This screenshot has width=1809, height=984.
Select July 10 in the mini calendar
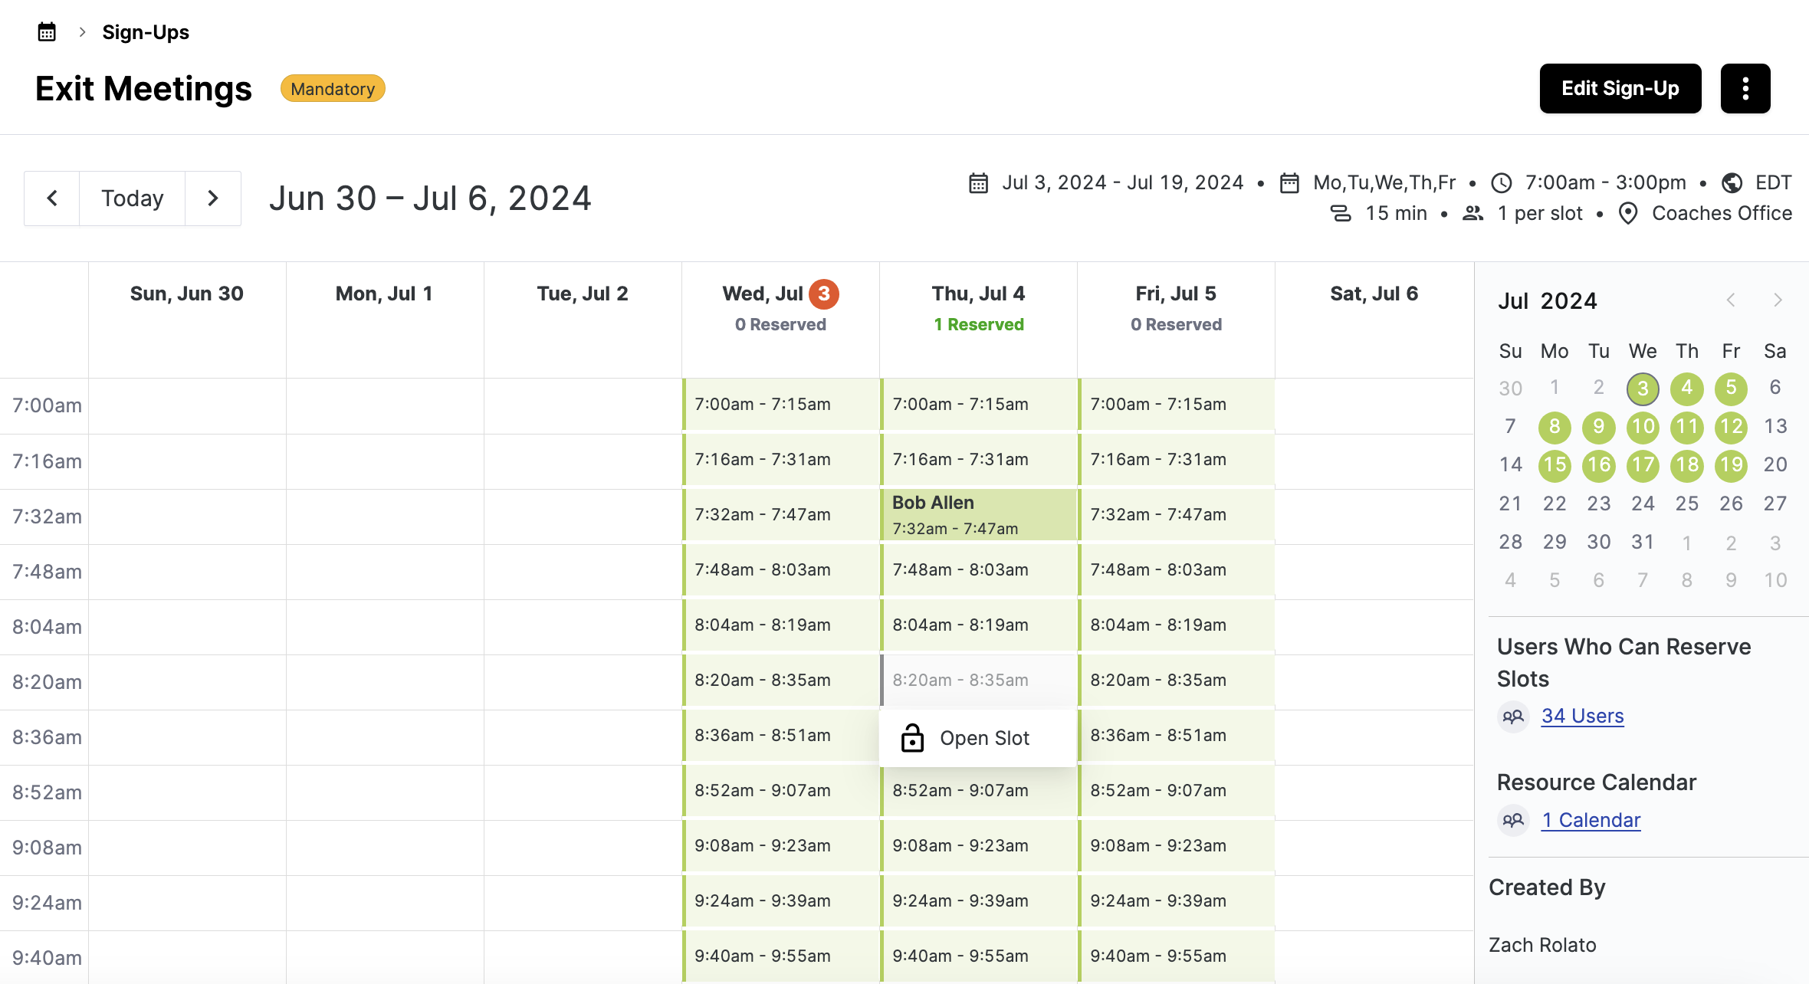pos(1643,427)
